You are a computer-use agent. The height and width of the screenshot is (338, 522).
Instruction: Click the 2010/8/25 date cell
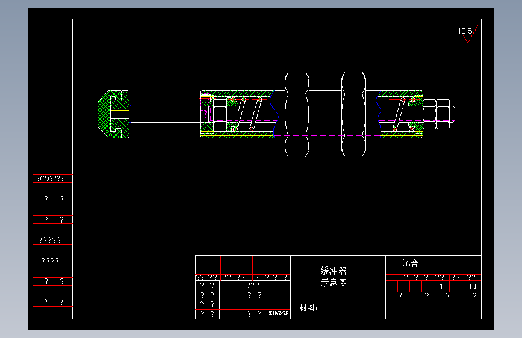[x=278, y=313]
